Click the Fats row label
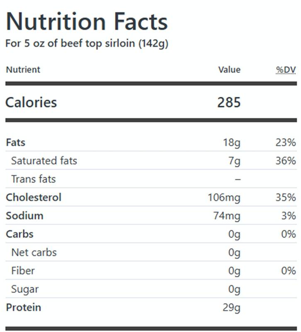301x332 pixels. (16, 142)
